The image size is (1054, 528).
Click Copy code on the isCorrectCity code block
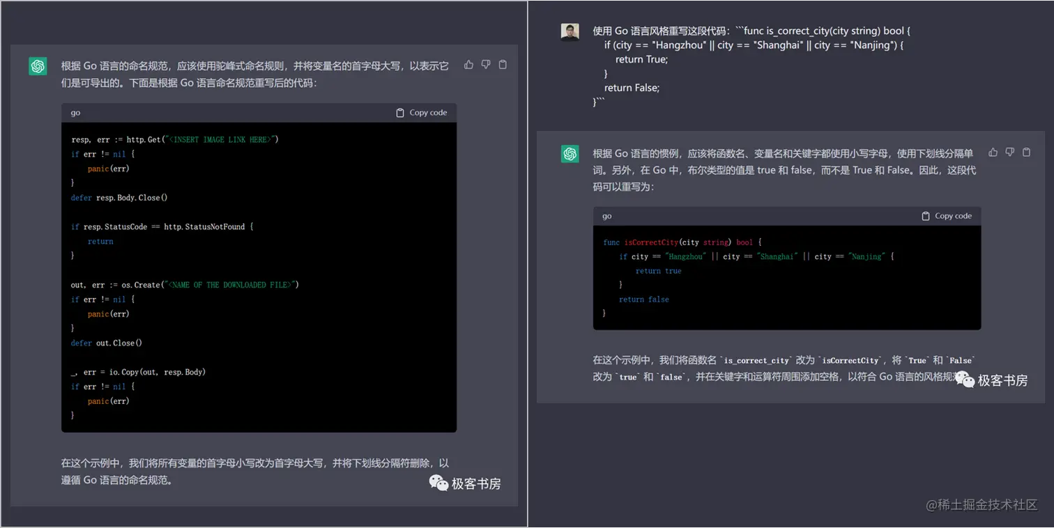click(946, 216)
